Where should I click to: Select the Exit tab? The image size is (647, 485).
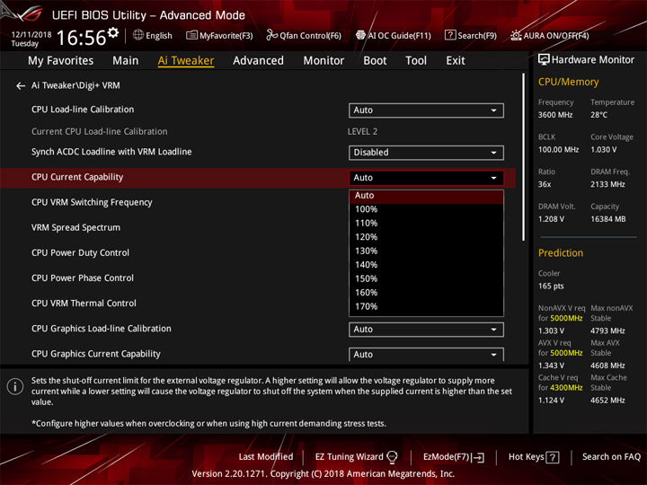pyautogui.click(x=455, y=61)
